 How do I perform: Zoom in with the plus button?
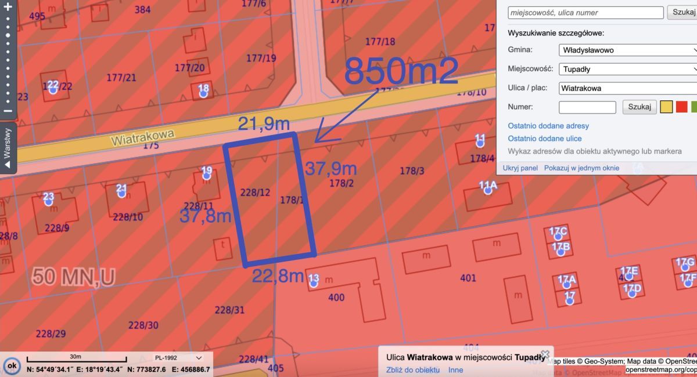[8, 8]
